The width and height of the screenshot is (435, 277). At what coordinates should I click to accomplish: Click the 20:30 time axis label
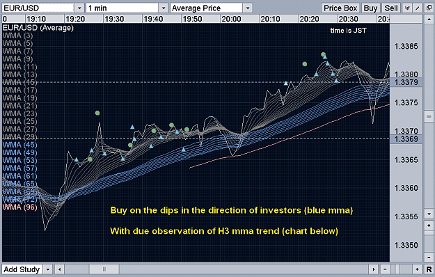(349, 19)
